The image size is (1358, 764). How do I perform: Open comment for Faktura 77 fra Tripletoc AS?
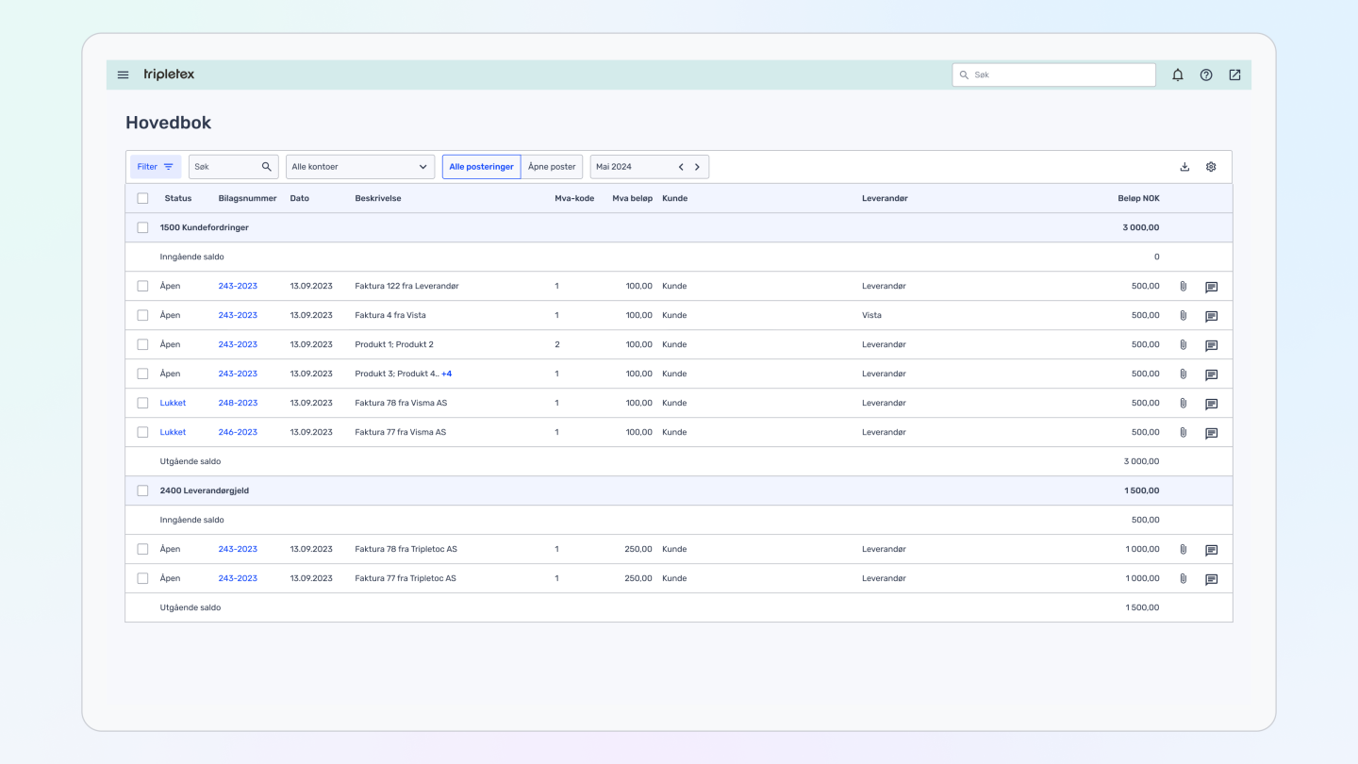click(x=1212, y=579)
